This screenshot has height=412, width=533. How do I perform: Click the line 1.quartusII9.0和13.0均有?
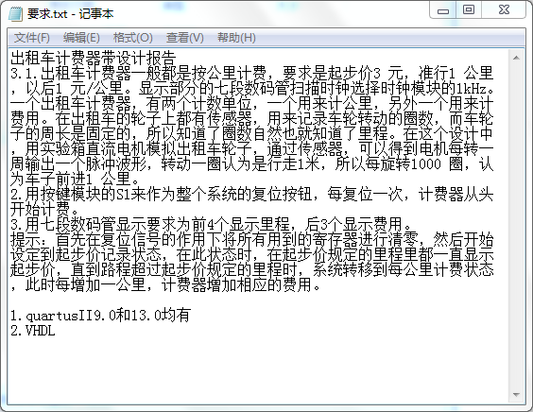100,316
